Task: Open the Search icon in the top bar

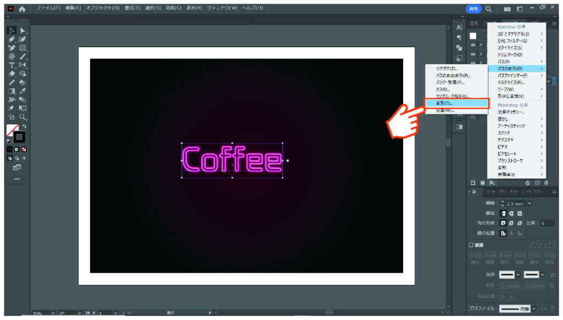Action: tap(489, 9)
